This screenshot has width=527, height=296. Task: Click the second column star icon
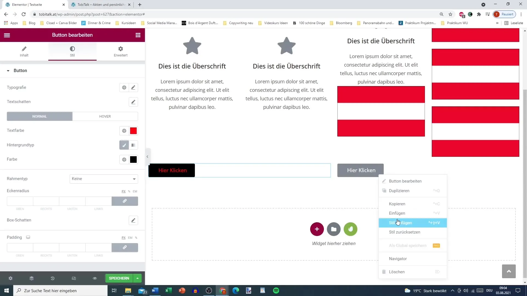point(287,46)
